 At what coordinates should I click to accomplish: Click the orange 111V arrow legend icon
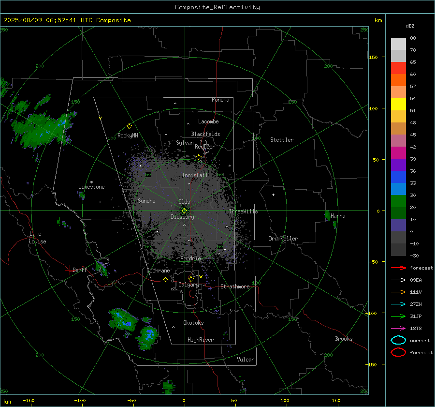(x=398, y=292)
